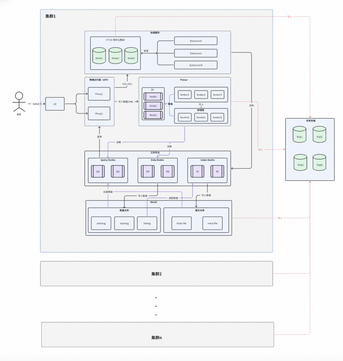Select the Querycoord box

196,65
